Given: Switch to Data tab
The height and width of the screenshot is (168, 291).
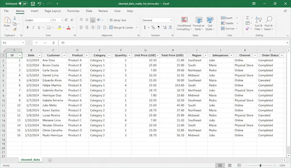Looking at the screenshot, I should click(x=89, y=11).
